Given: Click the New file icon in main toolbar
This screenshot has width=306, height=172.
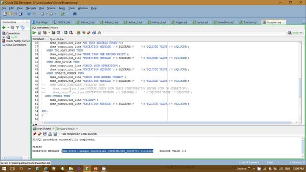Looking at the screenshot, I should pos(5,14).
